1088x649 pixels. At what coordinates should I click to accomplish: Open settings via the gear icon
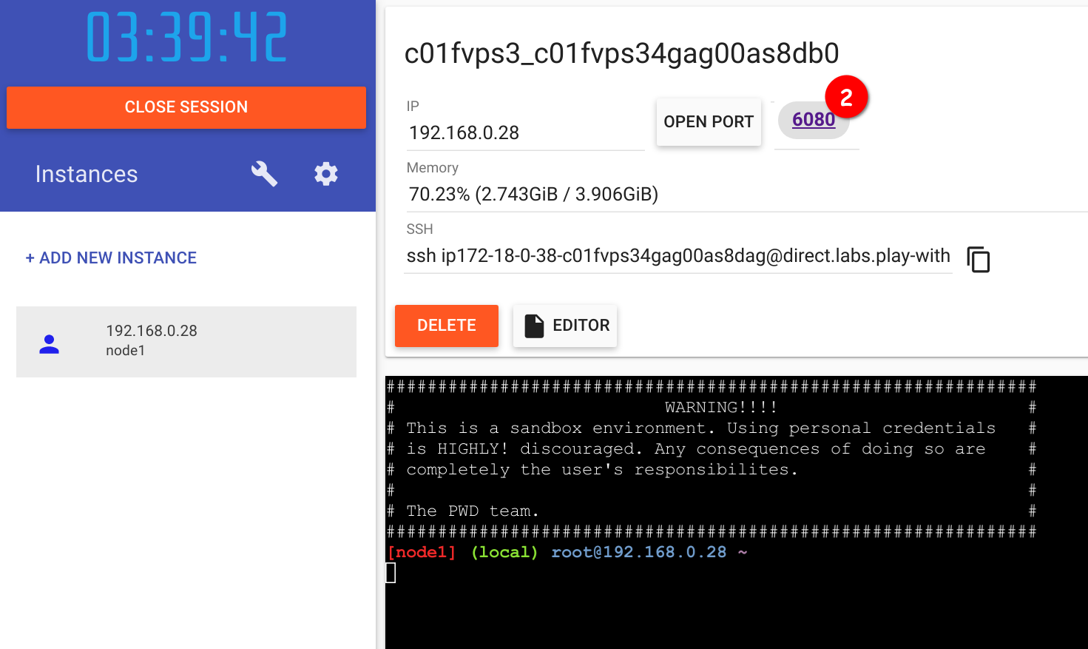coord(325,173)
